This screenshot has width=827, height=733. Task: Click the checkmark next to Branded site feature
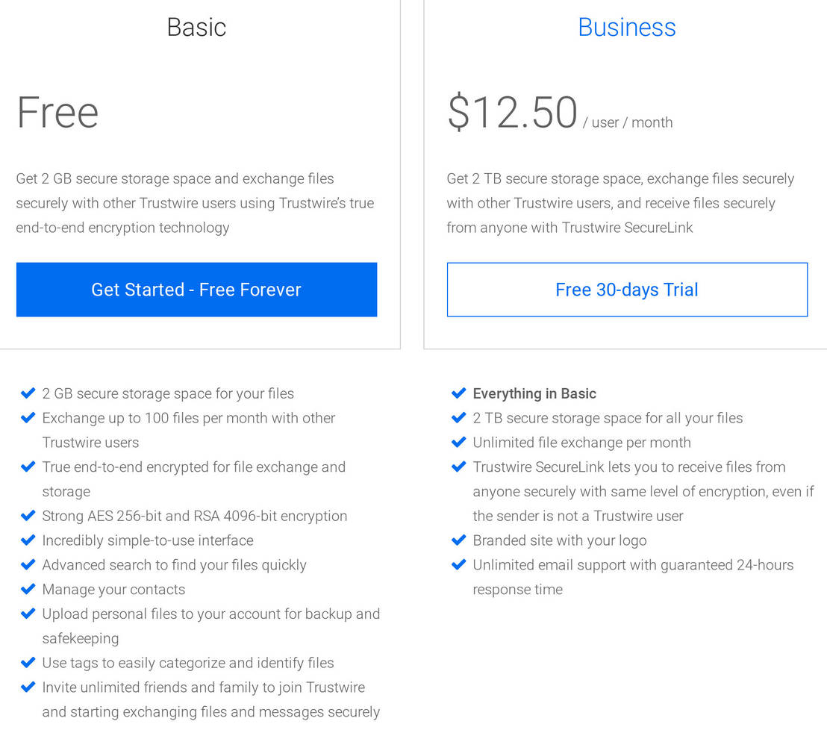458,540
